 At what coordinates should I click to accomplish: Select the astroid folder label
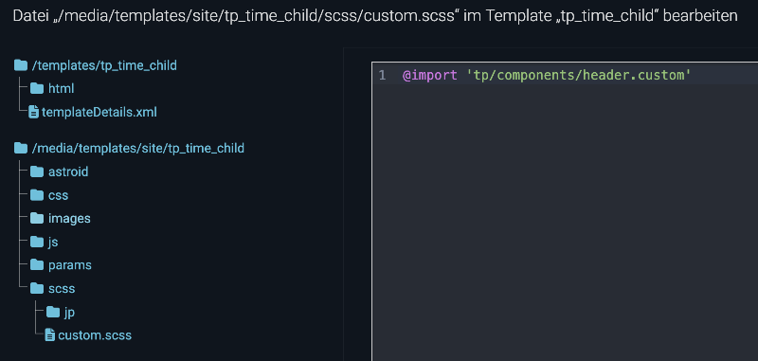(68, 171)
